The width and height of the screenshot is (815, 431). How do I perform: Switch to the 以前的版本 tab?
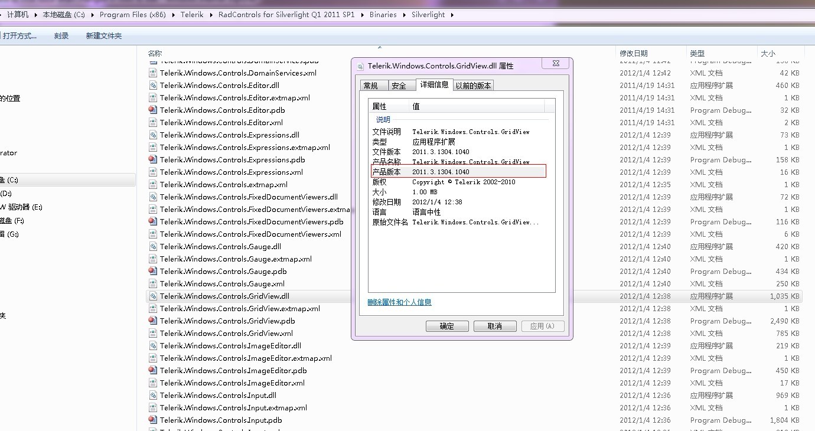pyautogui.click(x=474, y=86)
